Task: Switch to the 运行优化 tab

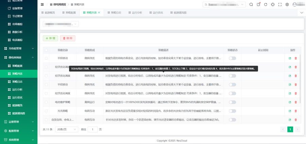Action: point(156,13)
